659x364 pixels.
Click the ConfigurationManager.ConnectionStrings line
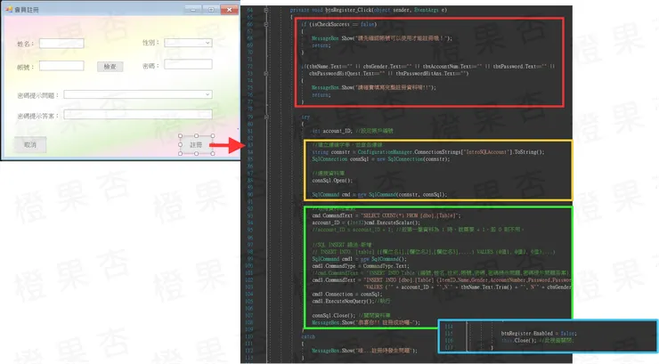427,152
